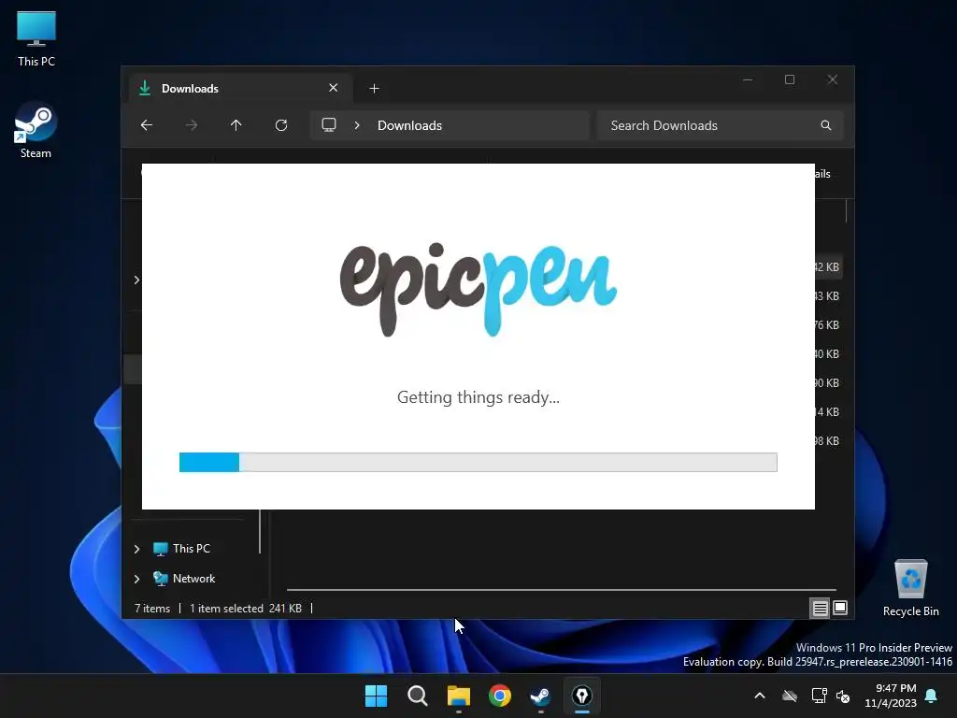Go back in File Explorer
Image resolution: width=957 pixels, height=718 pixels.
(x=147, y=125)
